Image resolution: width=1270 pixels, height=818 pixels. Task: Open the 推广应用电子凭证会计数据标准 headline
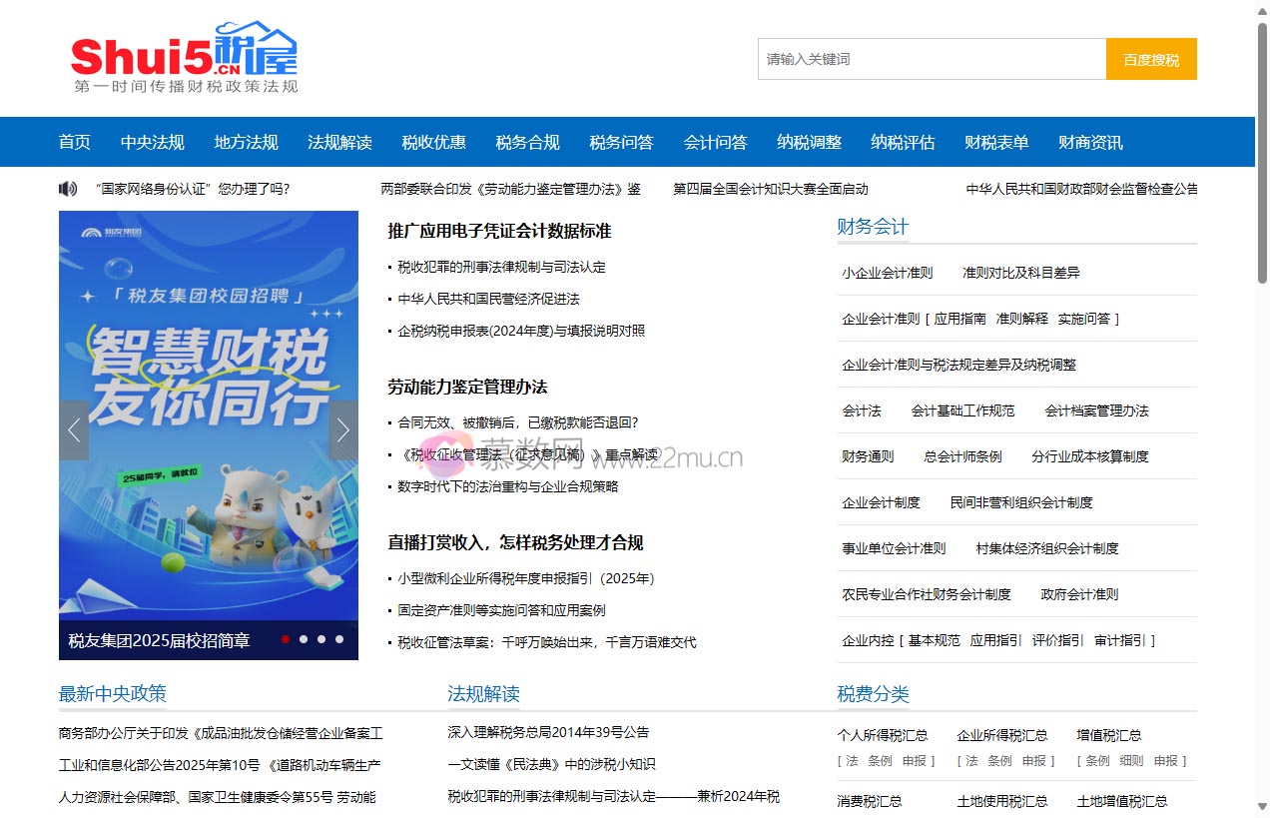(499, 231)
